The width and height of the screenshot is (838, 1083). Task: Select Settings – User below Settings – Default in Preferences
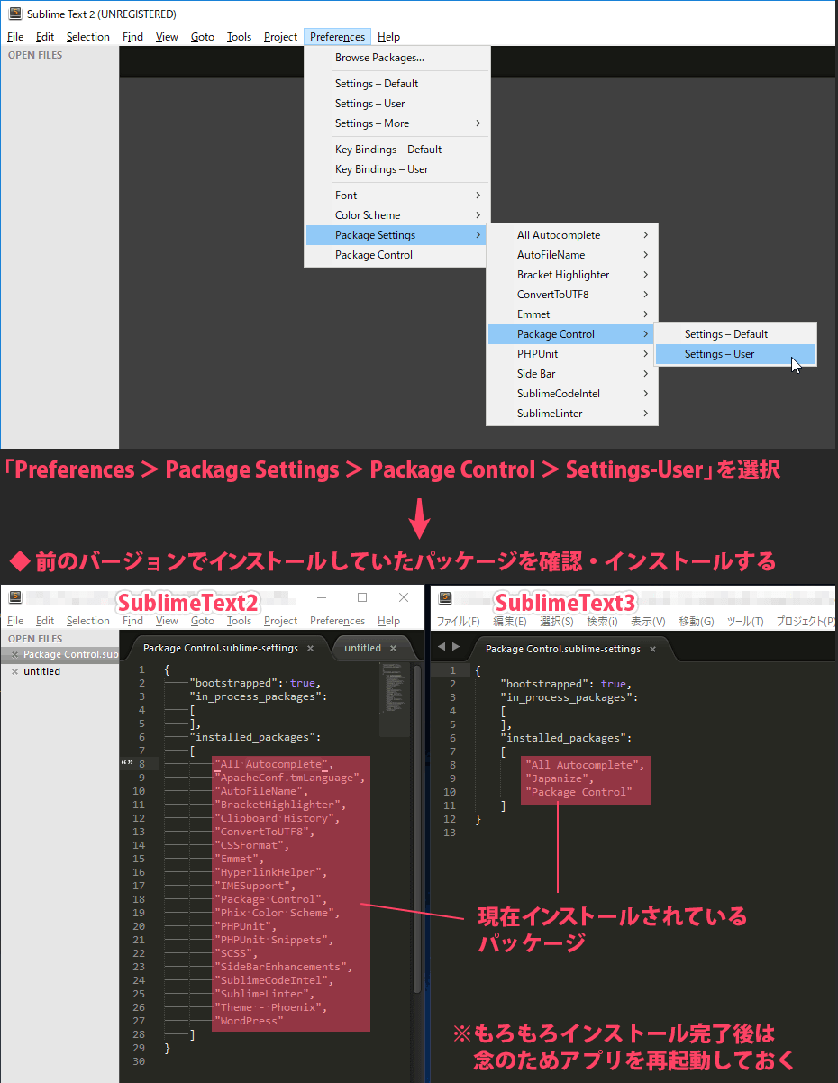[397, 104]
